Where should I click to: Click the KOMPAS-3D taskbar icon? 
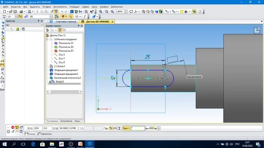click(90, 144)
